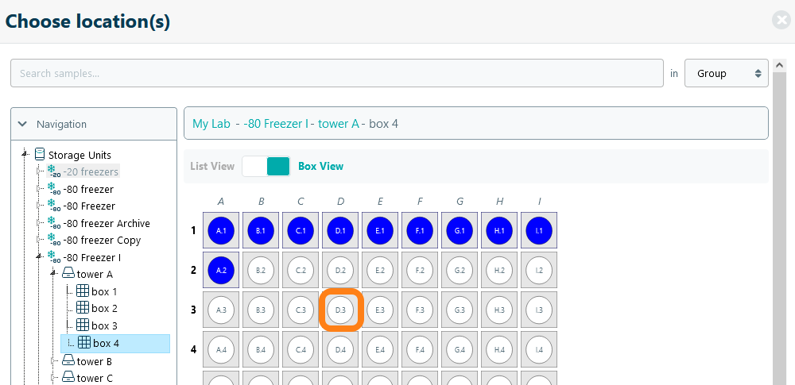795x385 pixels.
Task: Expand the tower B tree node
Action: (53, 361)
